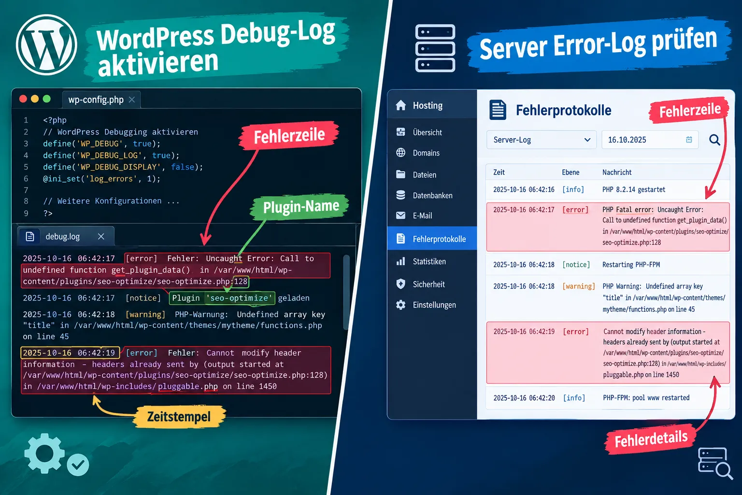Open Dateien in the hosting sidebar
The width and height of the screenshot is (742, 495).
(432, 175)
